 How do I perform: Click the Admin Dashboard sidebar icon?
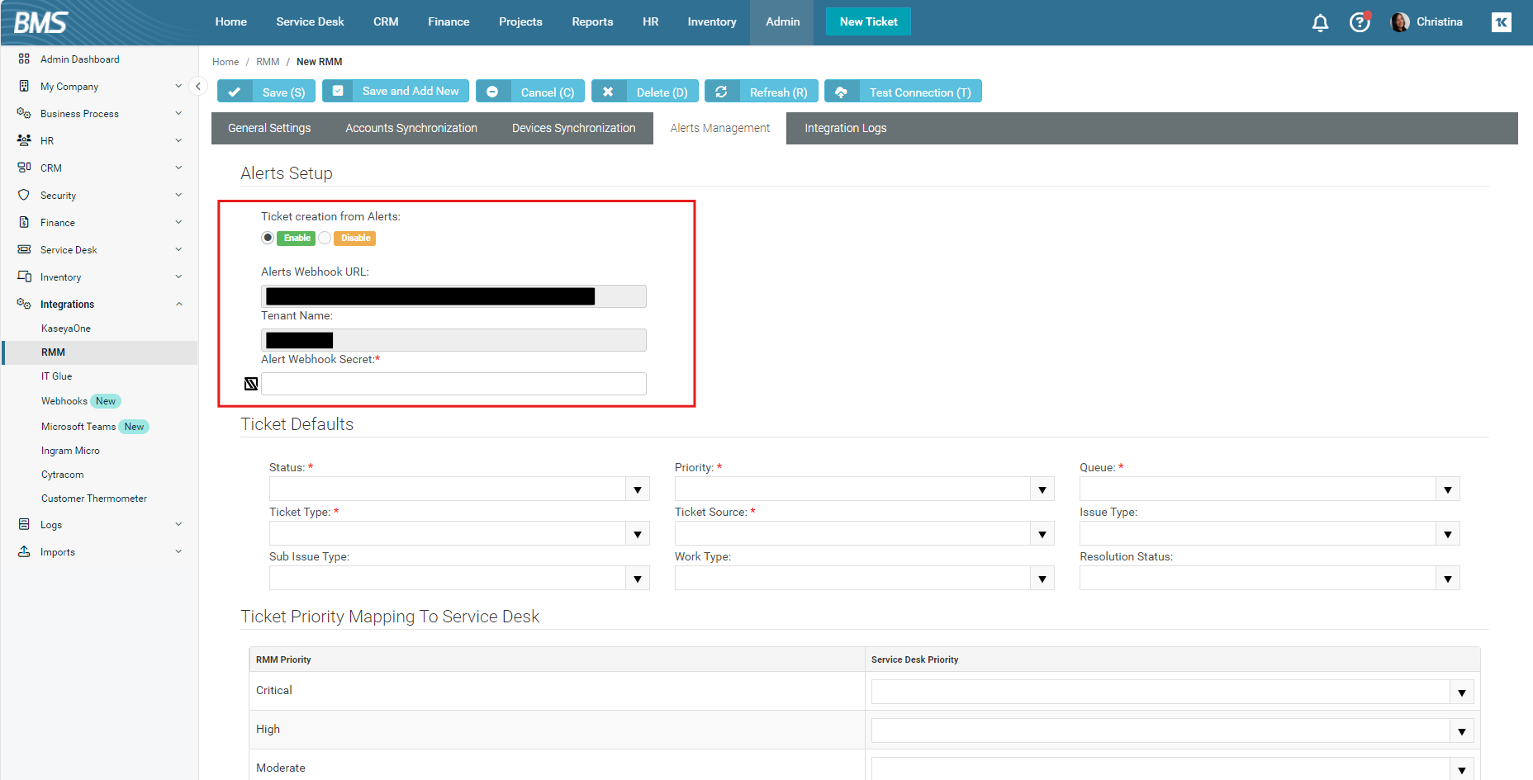(x=24, y=59)
